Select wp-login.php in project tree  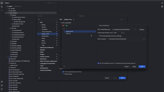click(14, 87)
